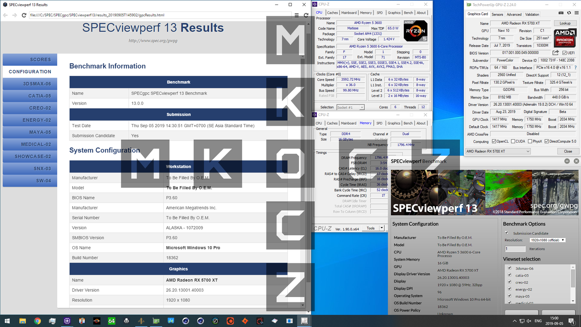Screen dimensions: 581x327
Task: Uncheck the energy-02 viewset
Action: (509, 289)
